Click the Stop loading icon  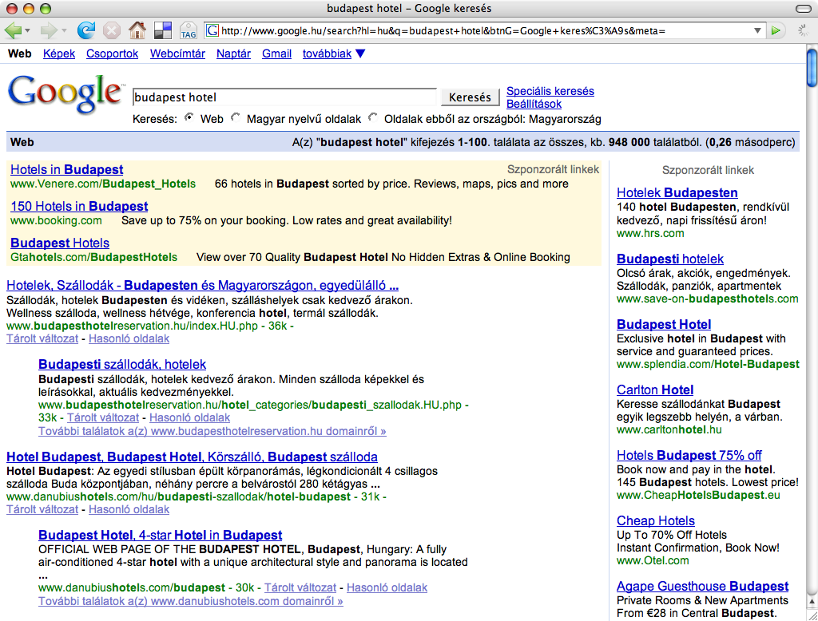pyautogui.click(x=111, y=31)
